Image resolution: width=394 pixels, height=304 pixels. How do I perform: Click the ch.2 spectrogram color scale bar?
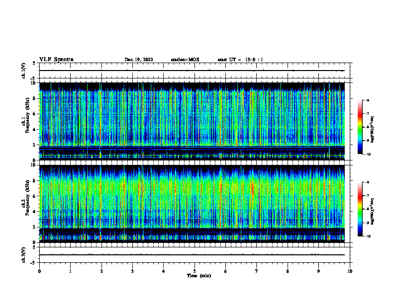[x=360, y=209]
